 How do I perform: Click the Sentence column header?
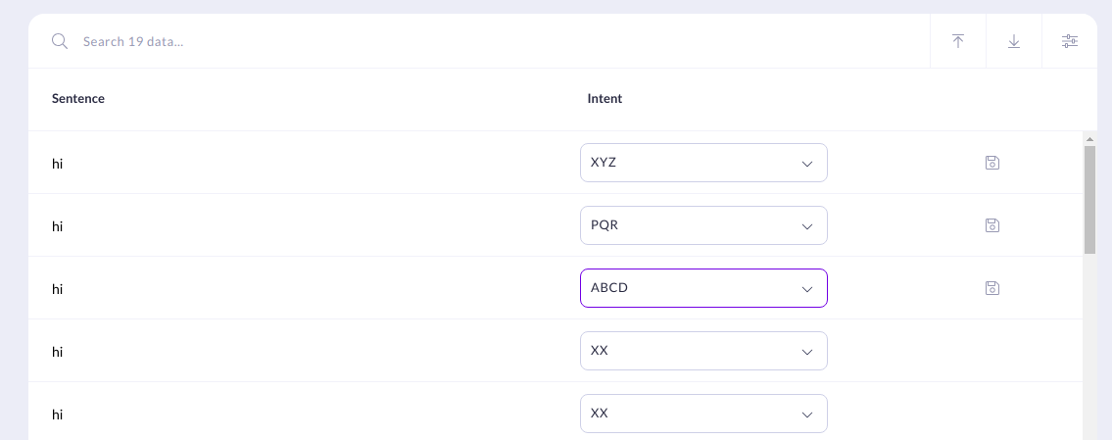(78, 99)
